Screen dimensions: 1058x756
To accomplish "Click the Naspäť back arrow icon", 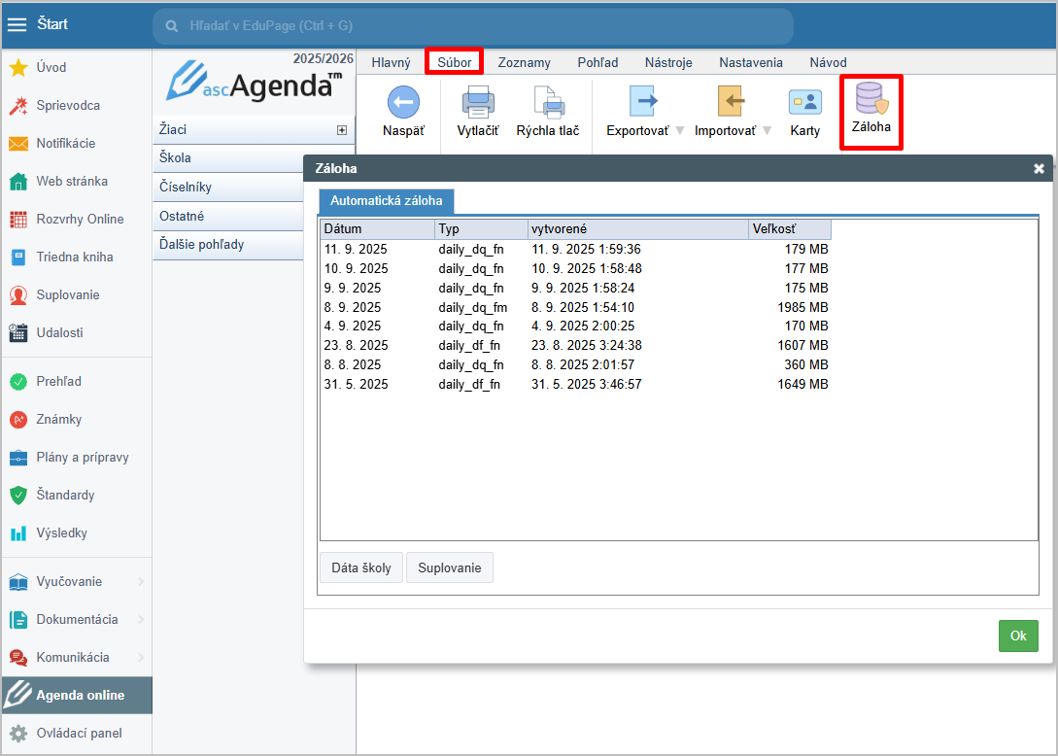I will point(403,102).
